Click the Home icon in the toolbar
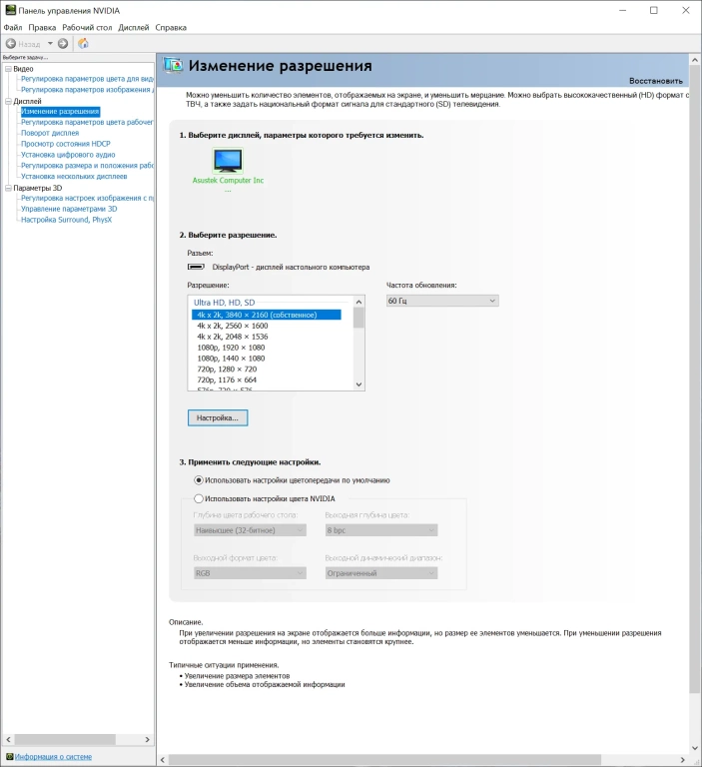The height and width of the screenshot is (767, 702). [x=84, y=44]
